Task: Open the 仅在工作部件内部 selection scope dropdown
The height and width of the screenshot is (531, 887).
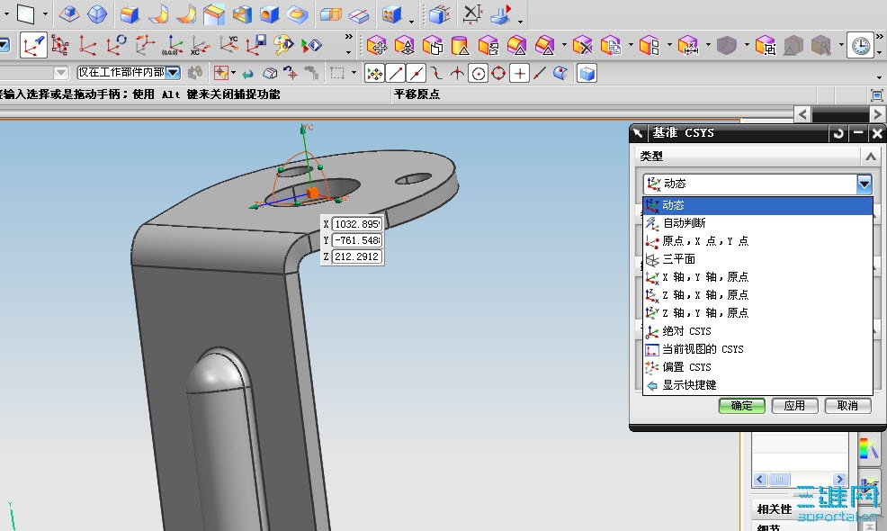Action: point(172,73)
